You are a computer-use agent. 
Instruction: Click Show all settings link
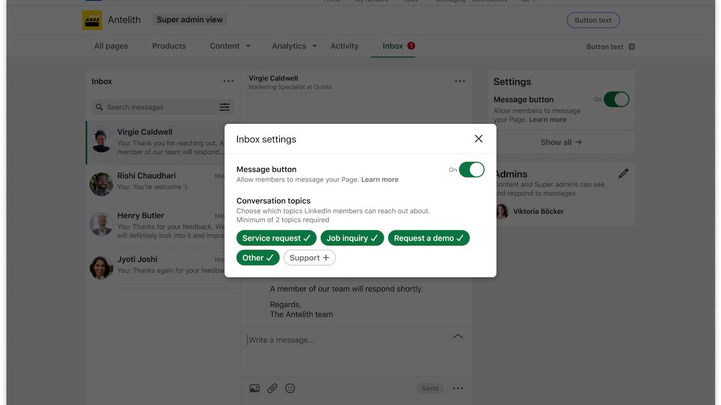(x=561, y=142)
